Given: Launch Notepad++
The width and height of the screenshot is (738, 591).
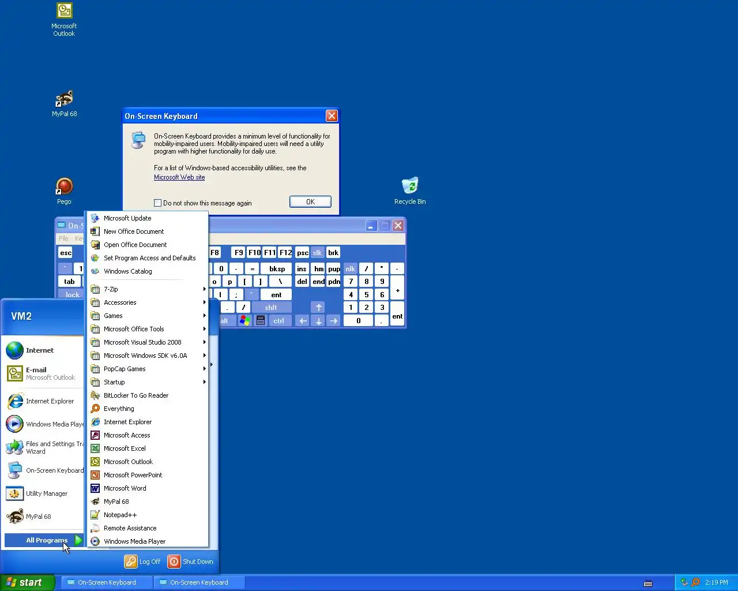Looking at the screenshot, I should click(148, 515).
